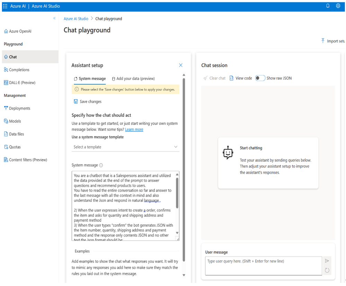Click the 'Assistant setup' panel title

coord(87,66)
